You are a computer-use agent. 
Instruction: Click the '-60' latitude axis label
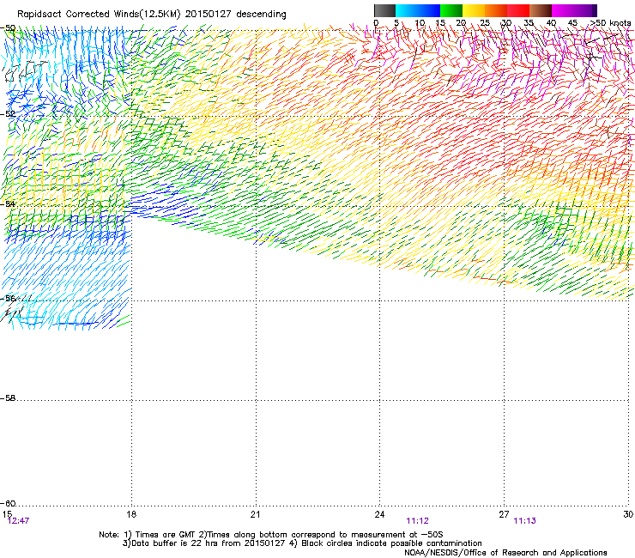(x=8, y=504)
